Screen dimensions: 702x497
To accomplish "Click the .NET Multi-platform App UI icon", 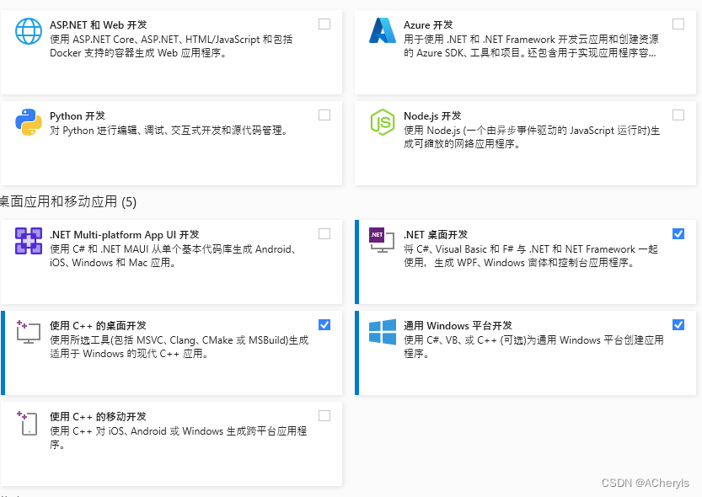I will [x=28, y=241].
